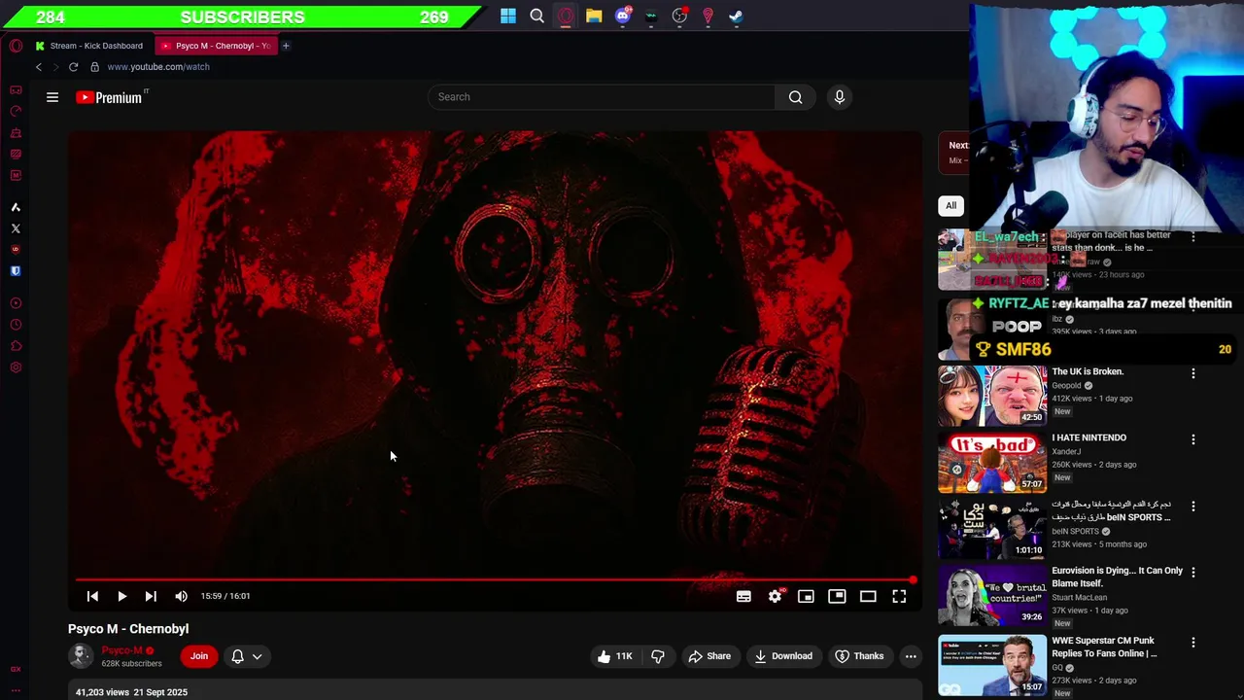Open I HATE NINTENDO thumbnail
Screen dimensions: 1244x700
pos(992,462)
